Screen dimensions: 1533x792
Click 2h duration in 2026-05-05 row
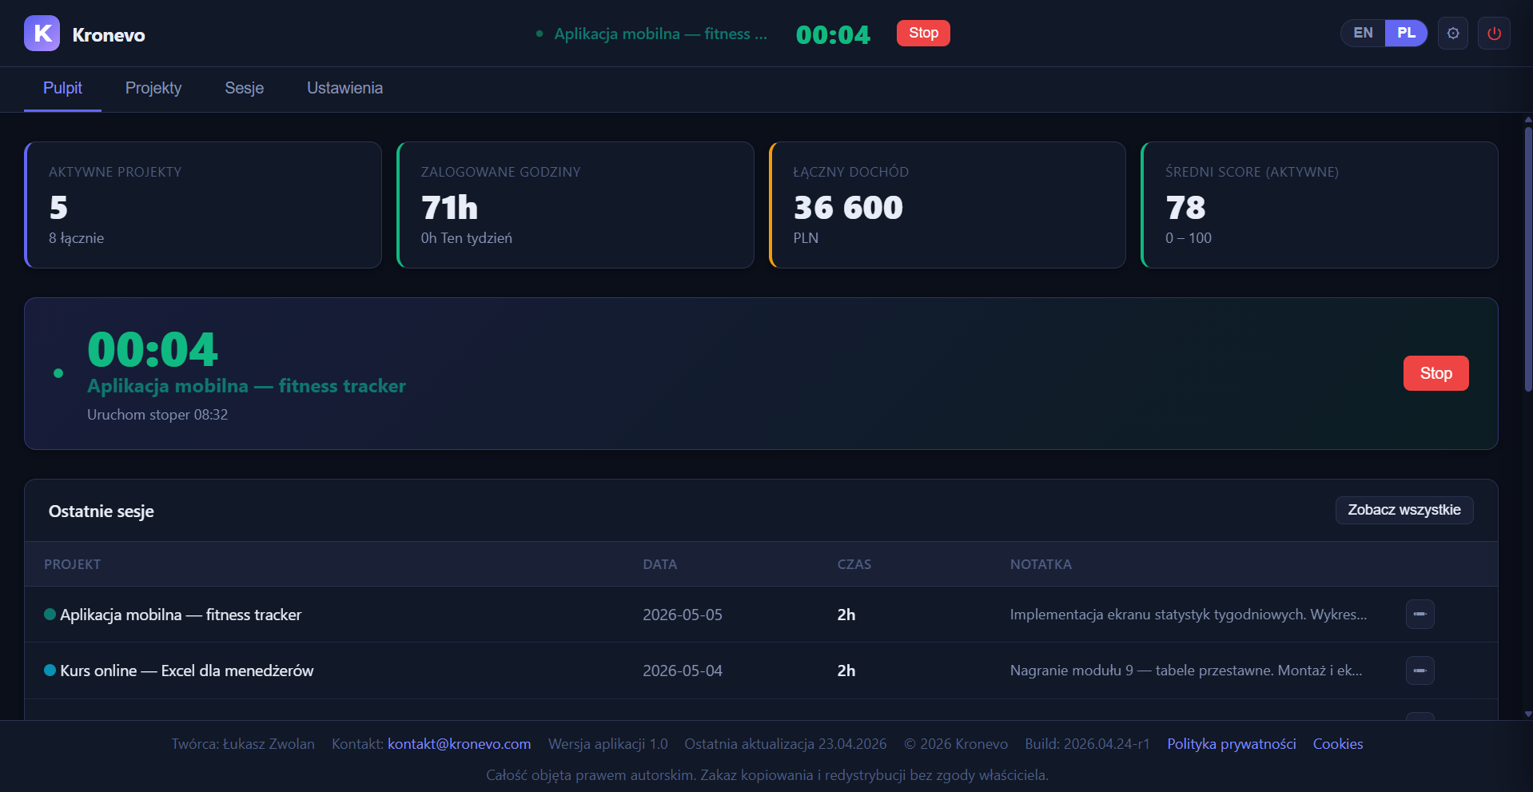[846, 615]
